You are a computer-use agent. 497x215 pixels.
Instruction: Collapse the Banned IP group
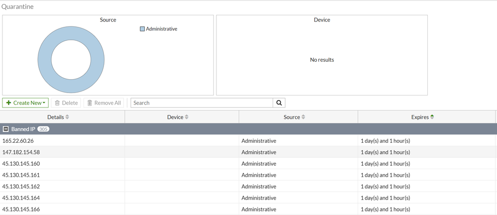pos(6,129)
